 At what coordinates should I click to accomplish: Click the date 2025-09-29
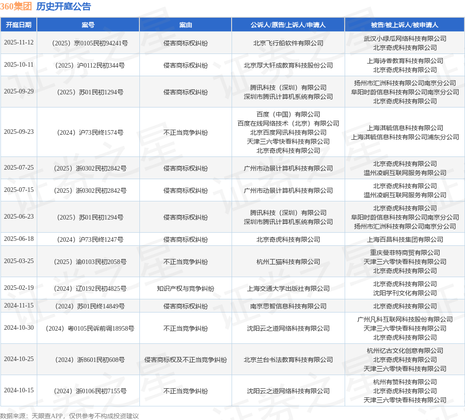coord(19,91)
